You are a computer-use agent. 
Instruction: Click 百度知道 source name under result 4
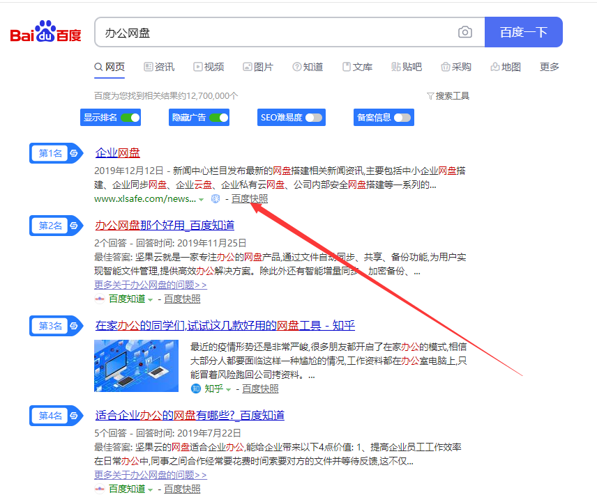(127, 489)
